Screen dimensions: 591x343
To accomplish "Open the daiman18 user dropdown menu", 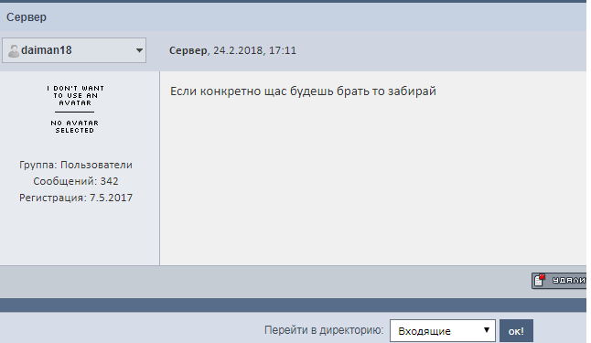I will click(74, 50).
